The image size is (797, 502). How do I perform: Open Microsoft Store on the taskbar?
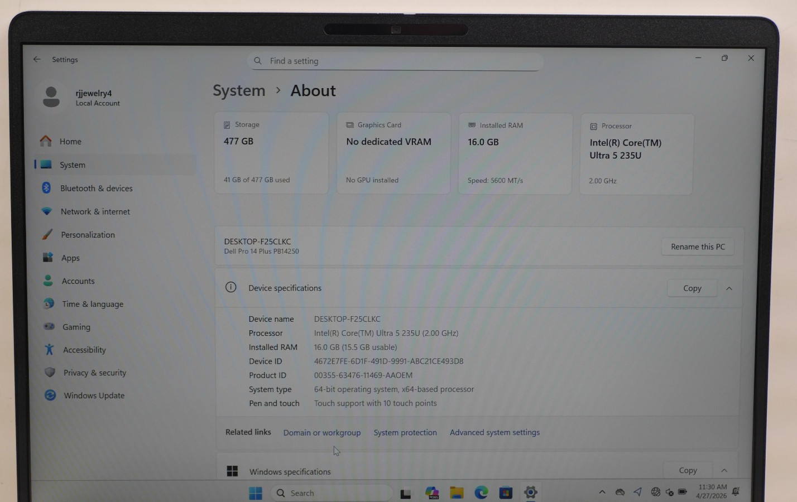pyautogui.click(x=506, y=493)
